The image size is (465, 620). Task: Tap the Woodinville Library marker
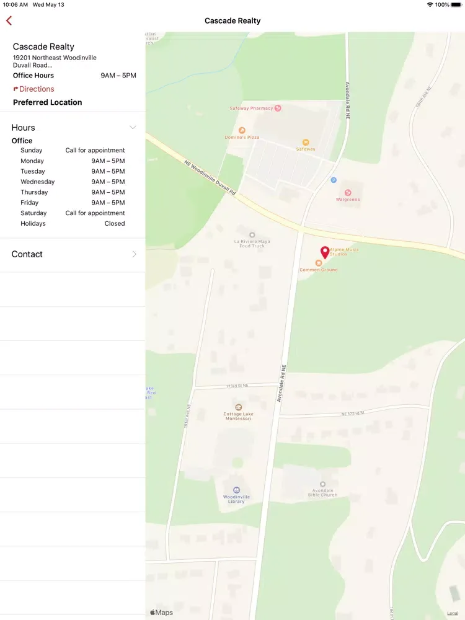pos(236,490)
